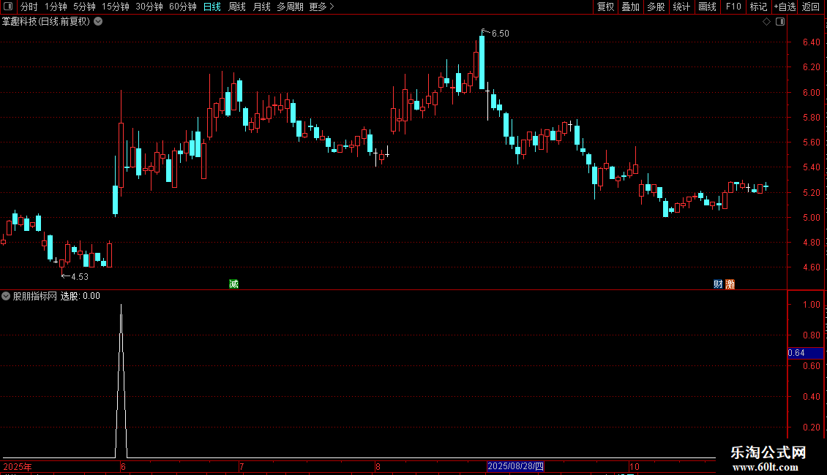Open the 多股 multi-stock view
The width and height of the screenshot is (827, 475).
(656, 7)
